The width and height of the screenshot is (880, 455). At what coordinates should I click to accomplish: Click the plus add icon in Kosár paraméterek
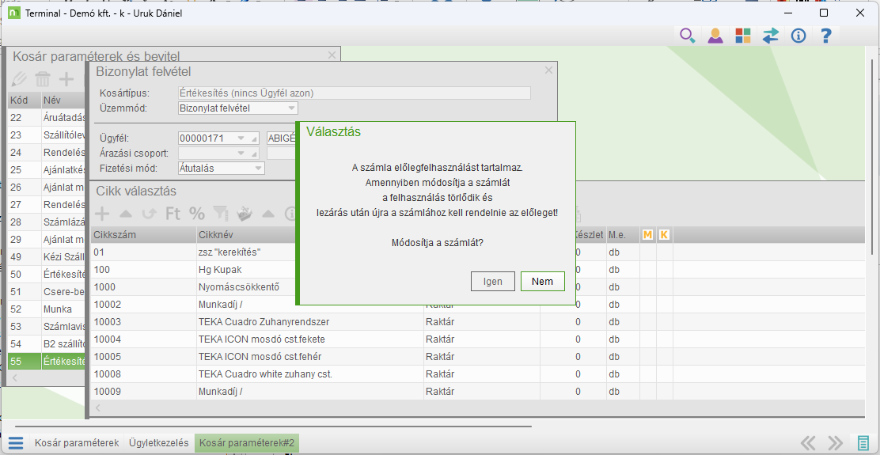66,79
